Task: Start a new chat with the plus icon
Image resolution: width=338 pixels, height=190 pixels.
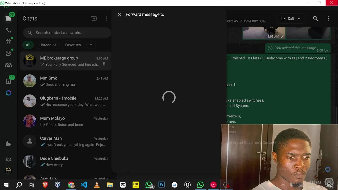Action: point(94,18)
